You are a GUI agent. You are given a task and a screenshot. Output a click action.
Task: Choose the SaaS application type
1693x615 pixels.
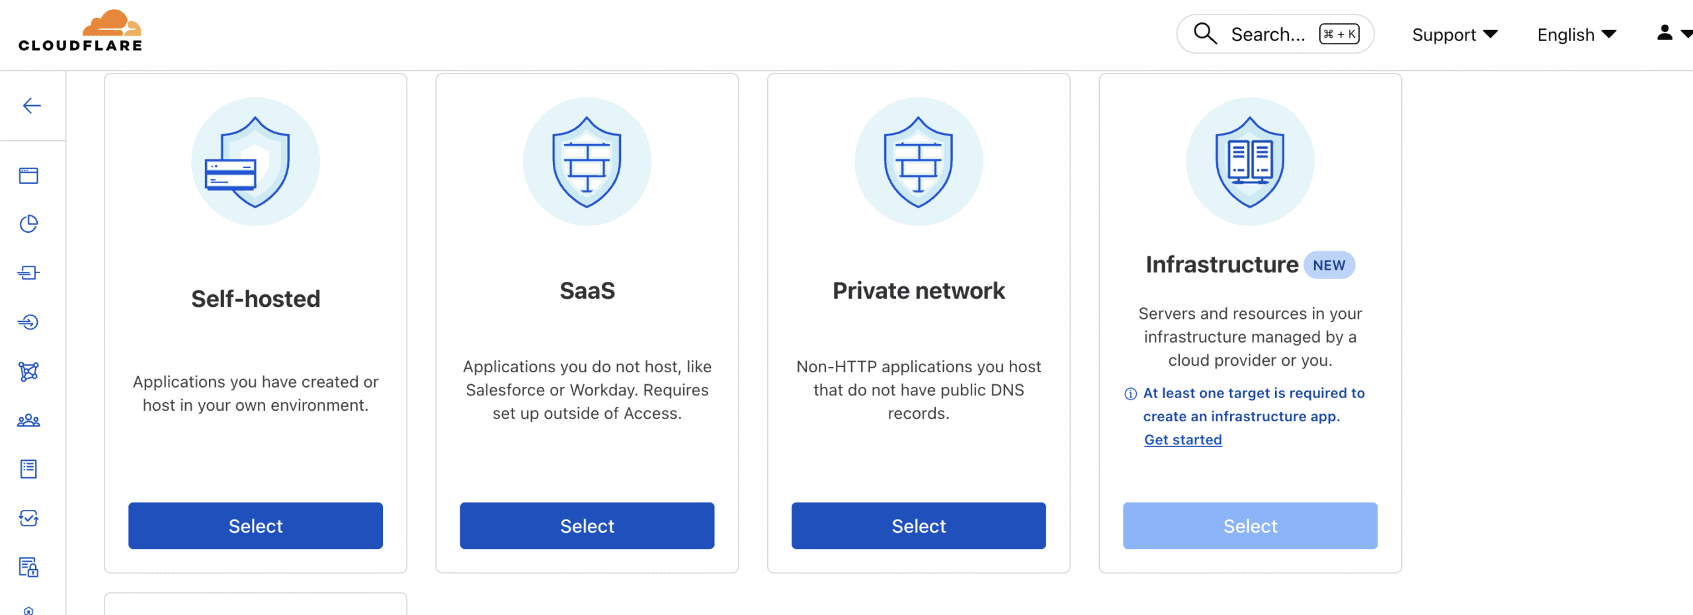587,526
